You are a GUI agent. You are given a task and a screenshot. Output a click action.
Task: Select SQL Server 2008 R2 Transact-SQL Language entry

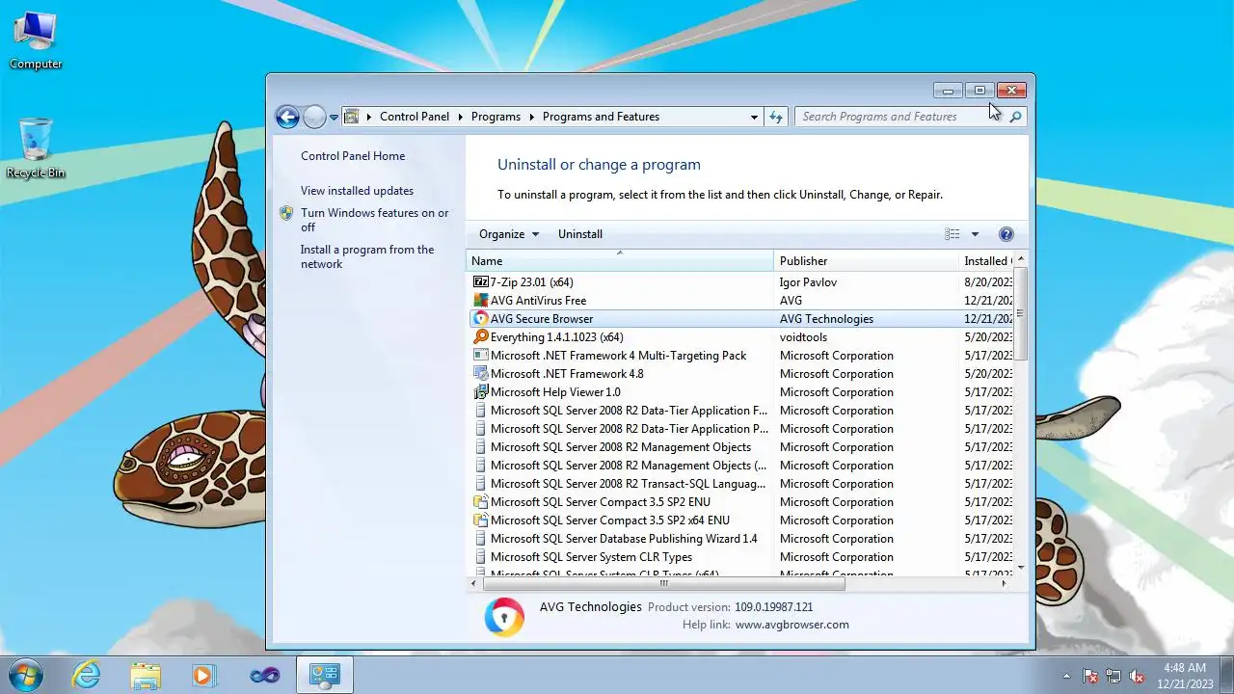click(629, 484)
